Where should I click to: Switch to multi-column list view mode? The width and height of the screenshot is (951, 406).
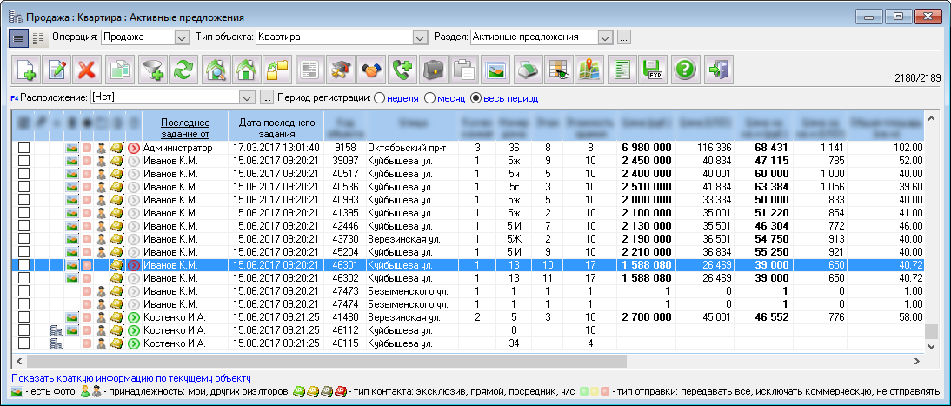coord(39,38)
